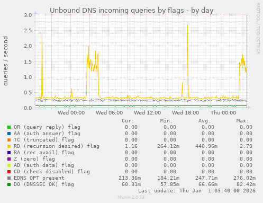Click 'Wed 18:00' time axis label

pyautogui.click(x=185, y=113)
